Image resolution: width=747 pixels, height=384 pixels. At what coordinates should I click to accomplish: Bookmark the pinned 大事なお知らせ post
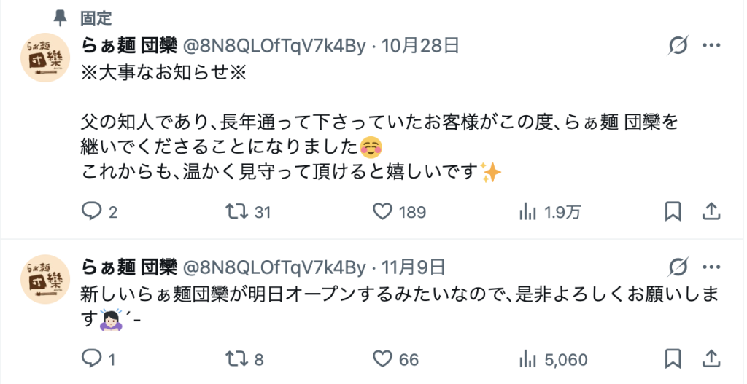tap(673, 211)
